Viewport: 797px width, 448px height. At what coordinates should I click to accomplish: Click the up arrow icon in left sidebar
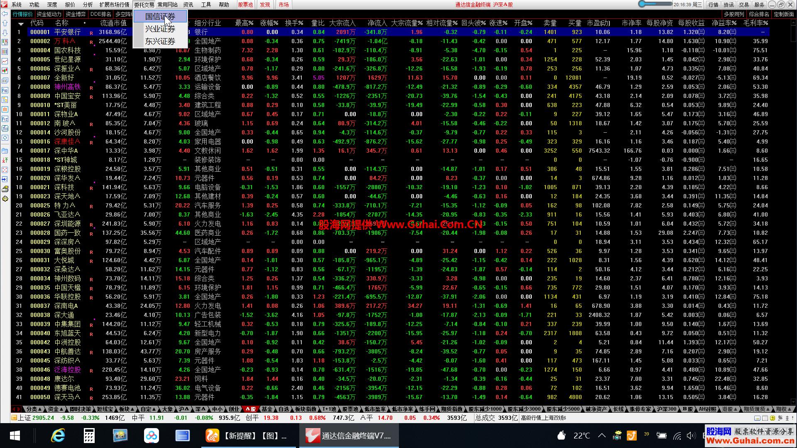[x=5, y=23]
